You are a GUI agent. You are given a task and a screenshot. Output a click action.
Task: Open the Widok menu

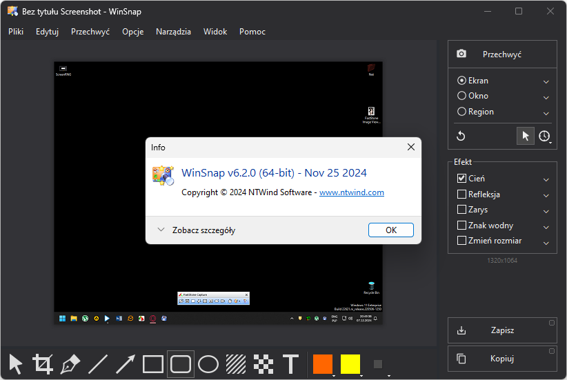(x=215, y=32)
